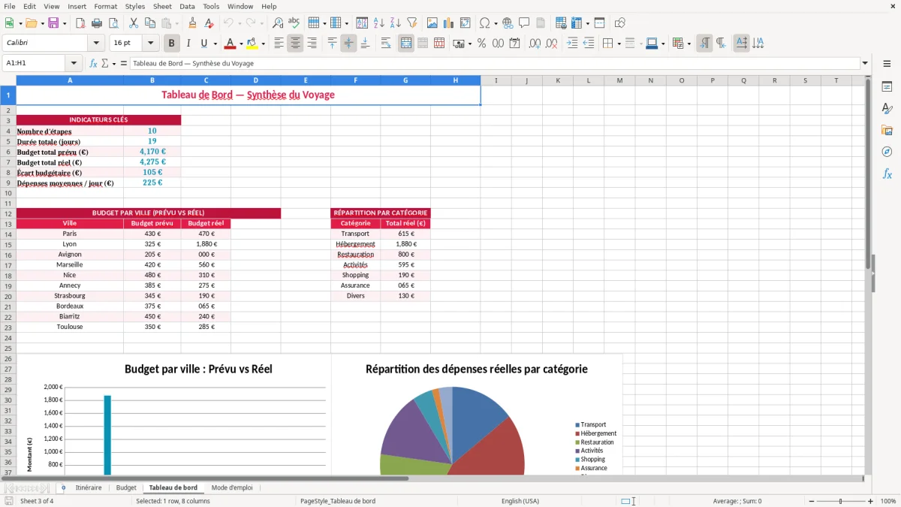Open the Insert menu
The image size is (901, 507).
[77, 6]
